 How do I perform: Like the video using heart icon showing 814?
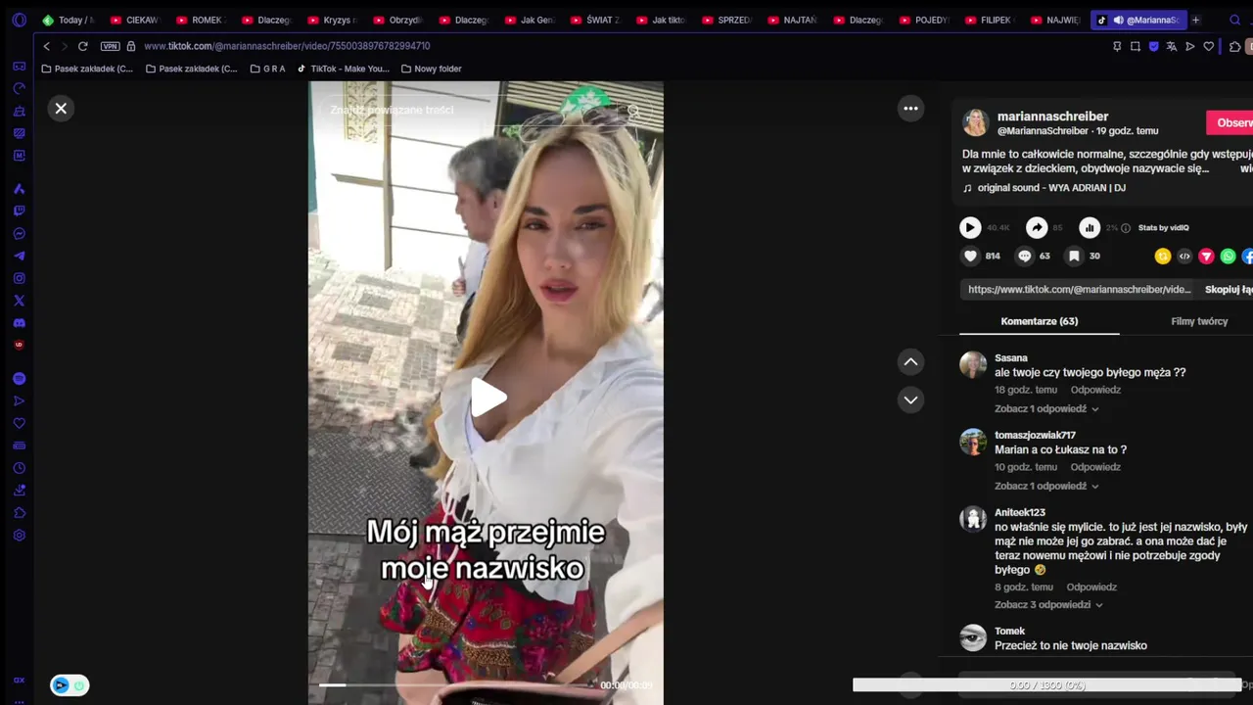[970, 256]
